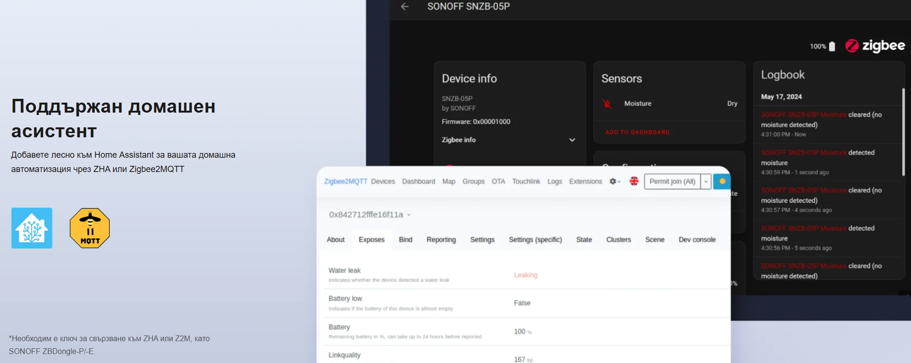Expand the Zigbee info section
Screen dimensions: 911x363
(x=508, y=140)
